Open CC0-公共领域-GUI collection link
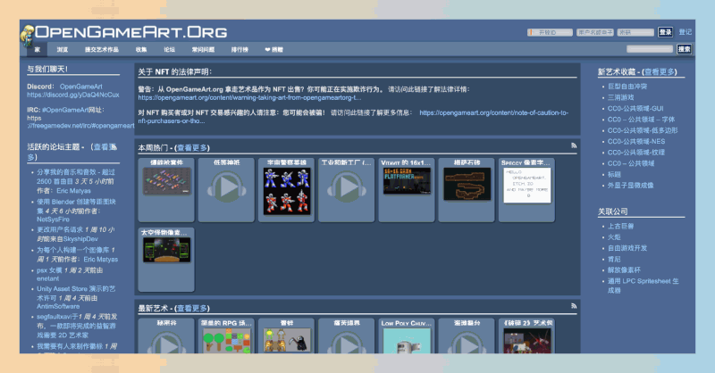 coord(635,108)
